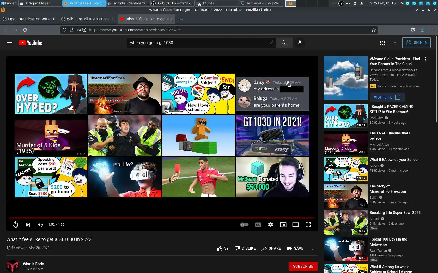Image resolution: width=438 pixels, height=273 pixels.
Task: Open the system tray volume control
Action: click(348, 3)
